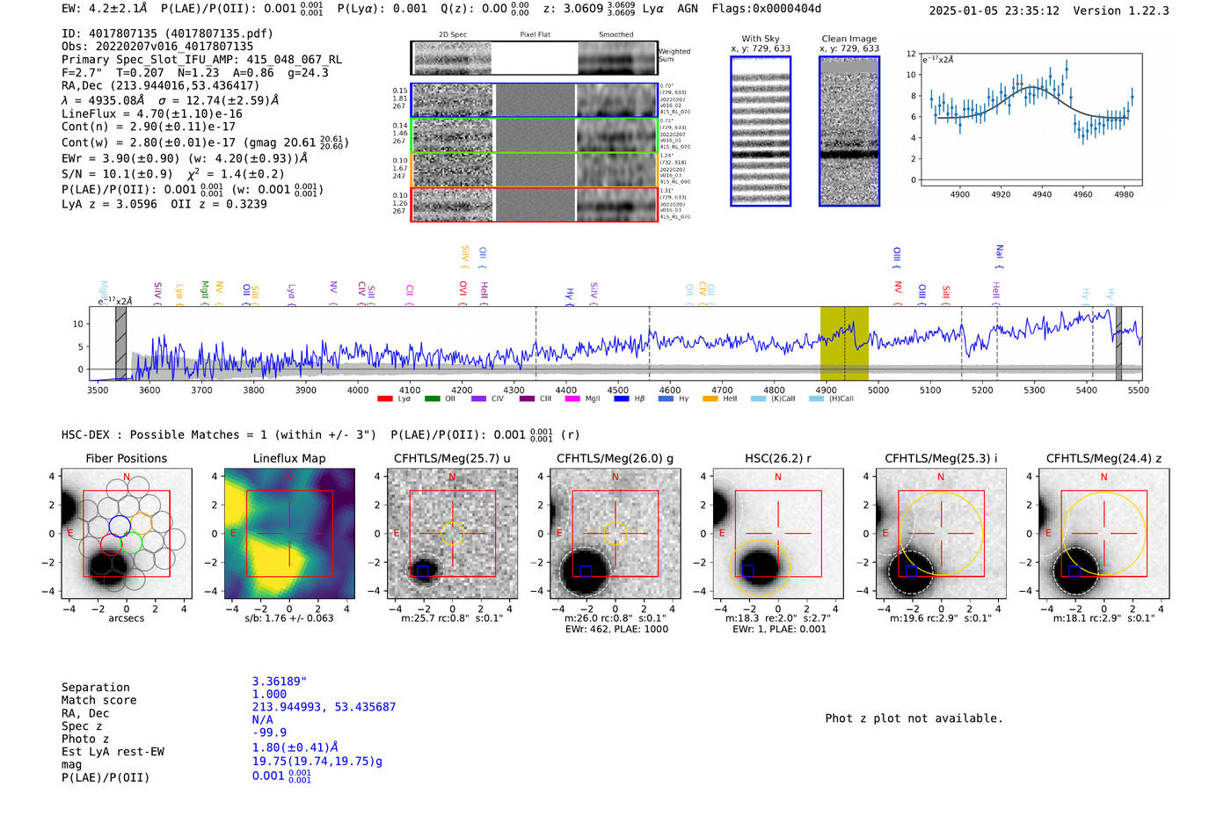Open the CFHTLS/Meg(25.7) u cutout
The image size is (1231, 838).
[452, 534]
